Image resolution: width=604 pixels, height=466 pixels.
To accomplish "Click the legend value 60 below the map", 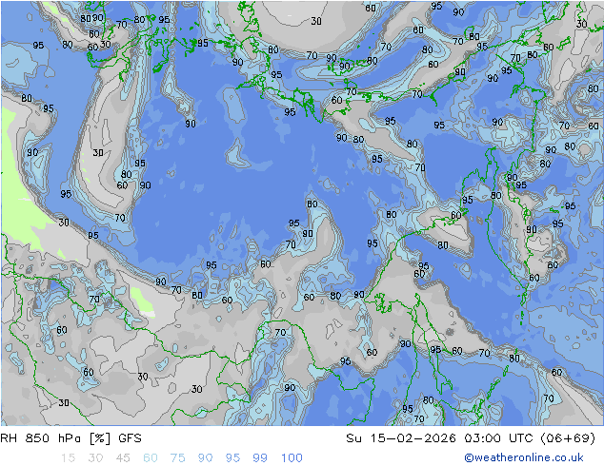I will (x=150, y=457).
